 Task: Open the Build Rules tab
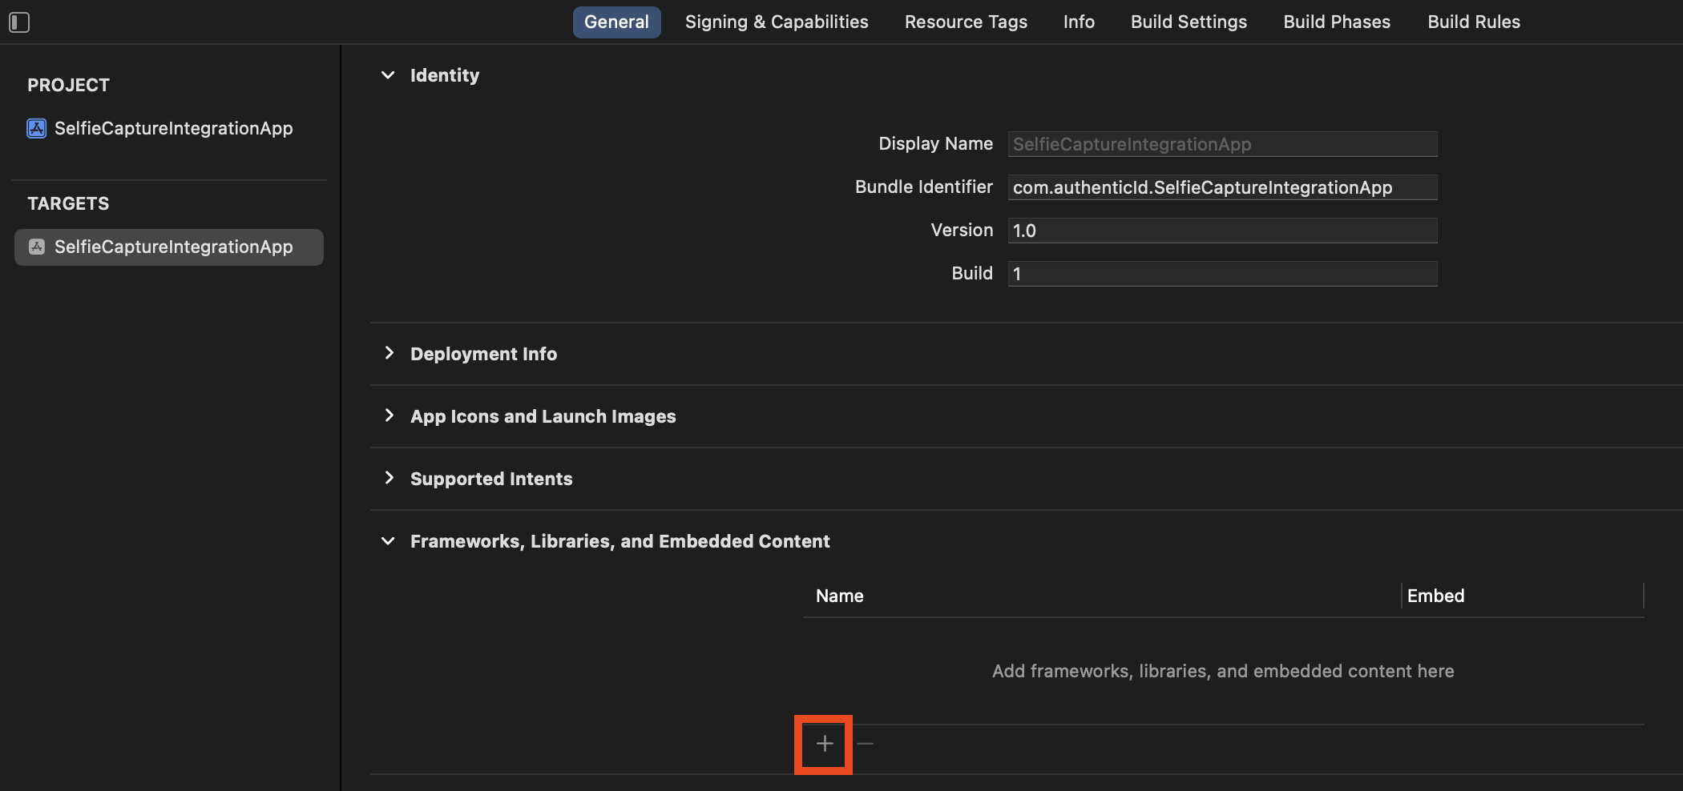click(1474, 22)
